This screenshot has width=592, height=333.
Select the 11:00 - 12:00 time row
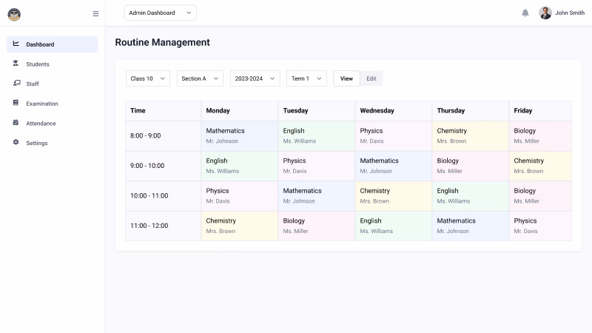tap(163, 226)
